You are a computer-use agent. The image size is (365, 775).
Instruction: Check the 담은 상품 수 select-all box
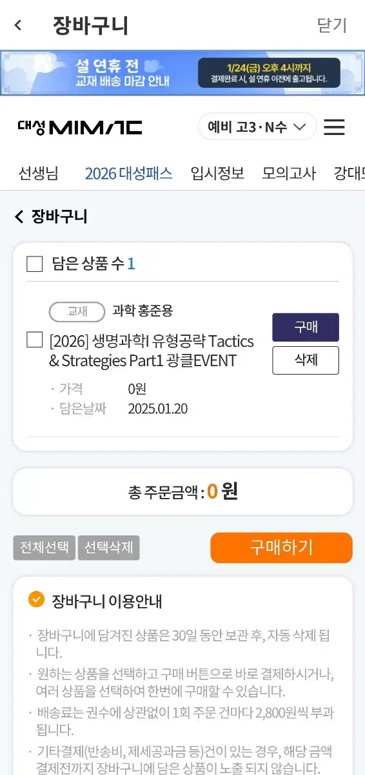pos(34,263)
